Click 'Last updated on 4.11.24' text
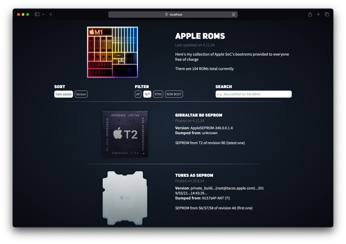346x244 pixels. point(195,45)
